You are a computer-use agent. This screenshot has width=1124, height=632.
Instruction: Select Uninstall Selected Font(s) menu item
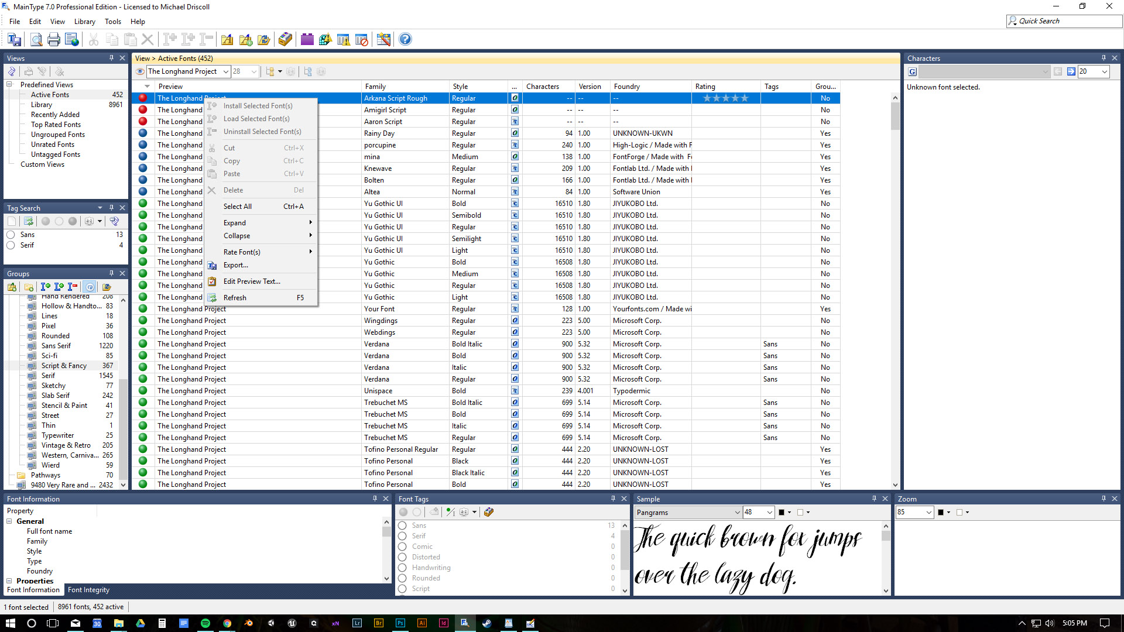pyautogui.click(x=262, y=131)
